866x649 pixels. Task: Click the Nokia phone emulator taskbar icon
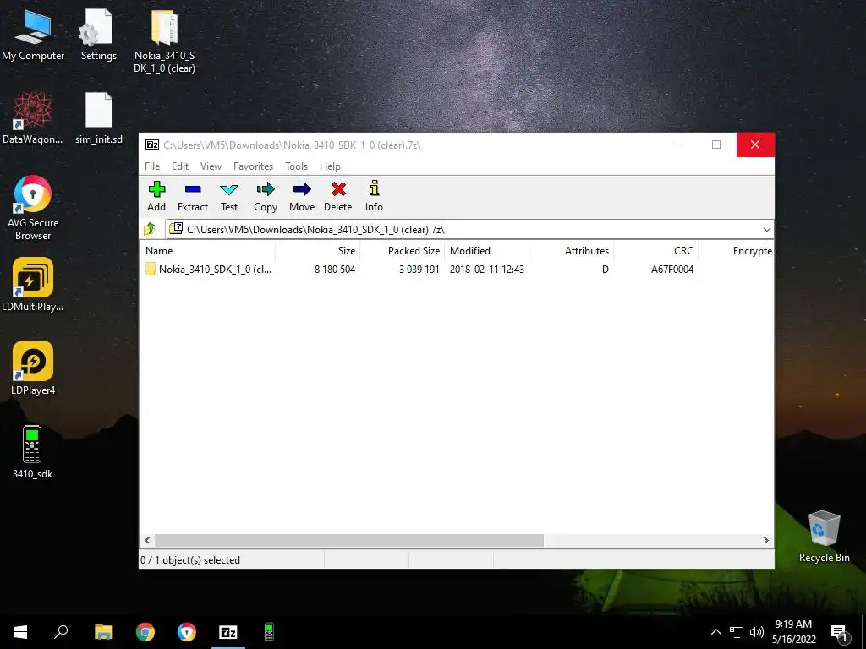[270, 632]
